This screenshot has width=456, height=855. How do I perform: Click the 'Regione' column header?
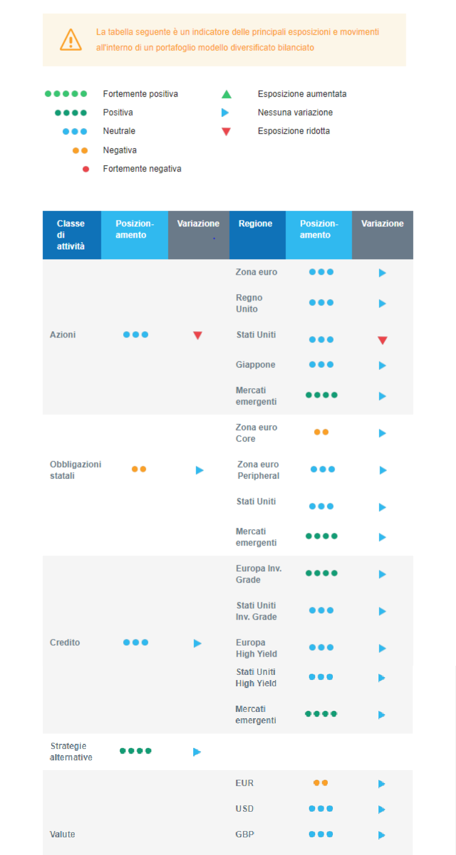(x=255, y=224)
